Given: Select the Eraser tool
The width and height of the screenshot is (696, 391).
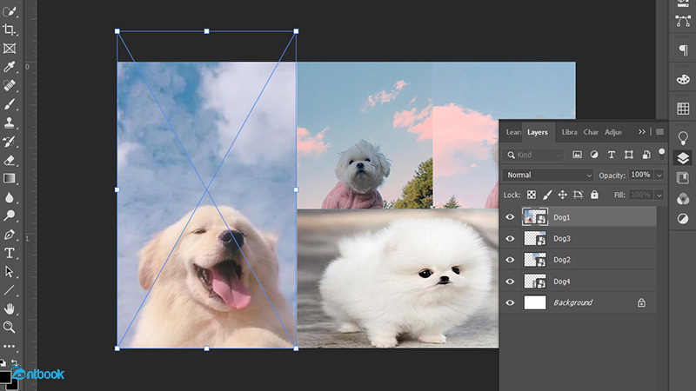Looking at the screenshot, I should (10, 160).
